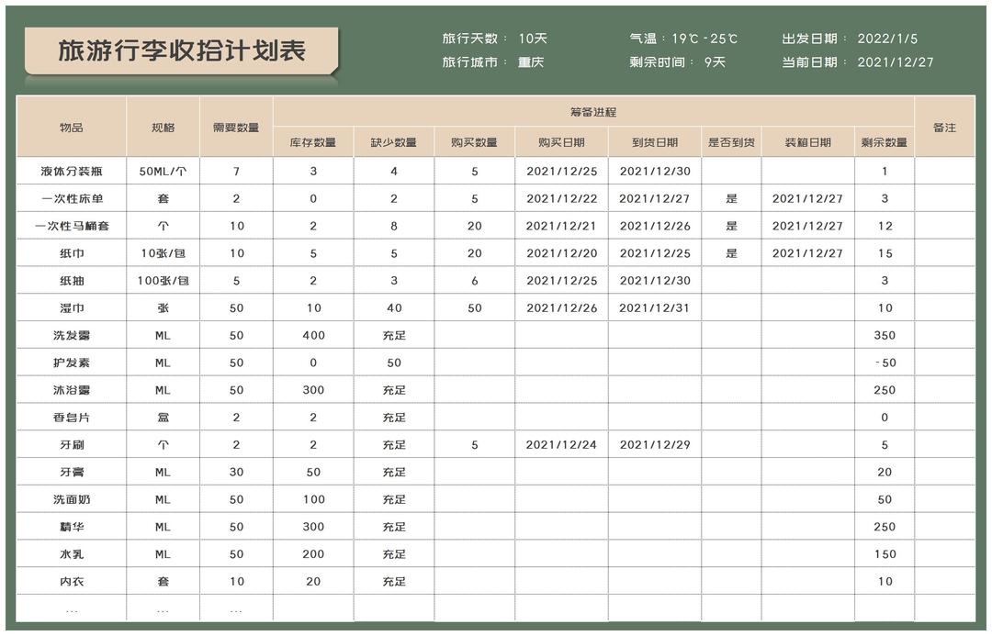
Task: Select the 10张/包 specification cell
Action: (x=163, y=253)
